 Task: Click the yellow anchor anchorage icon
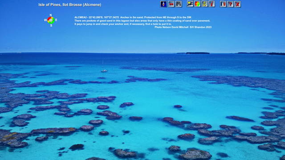(204, 4)
